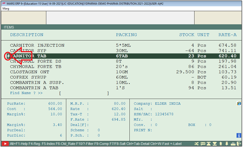Image resolution: width=243 pixels, height=147 pixels.
Task: Select the COFREX SYRUP row
Action: pyautogui.click(x=123, y=77)
